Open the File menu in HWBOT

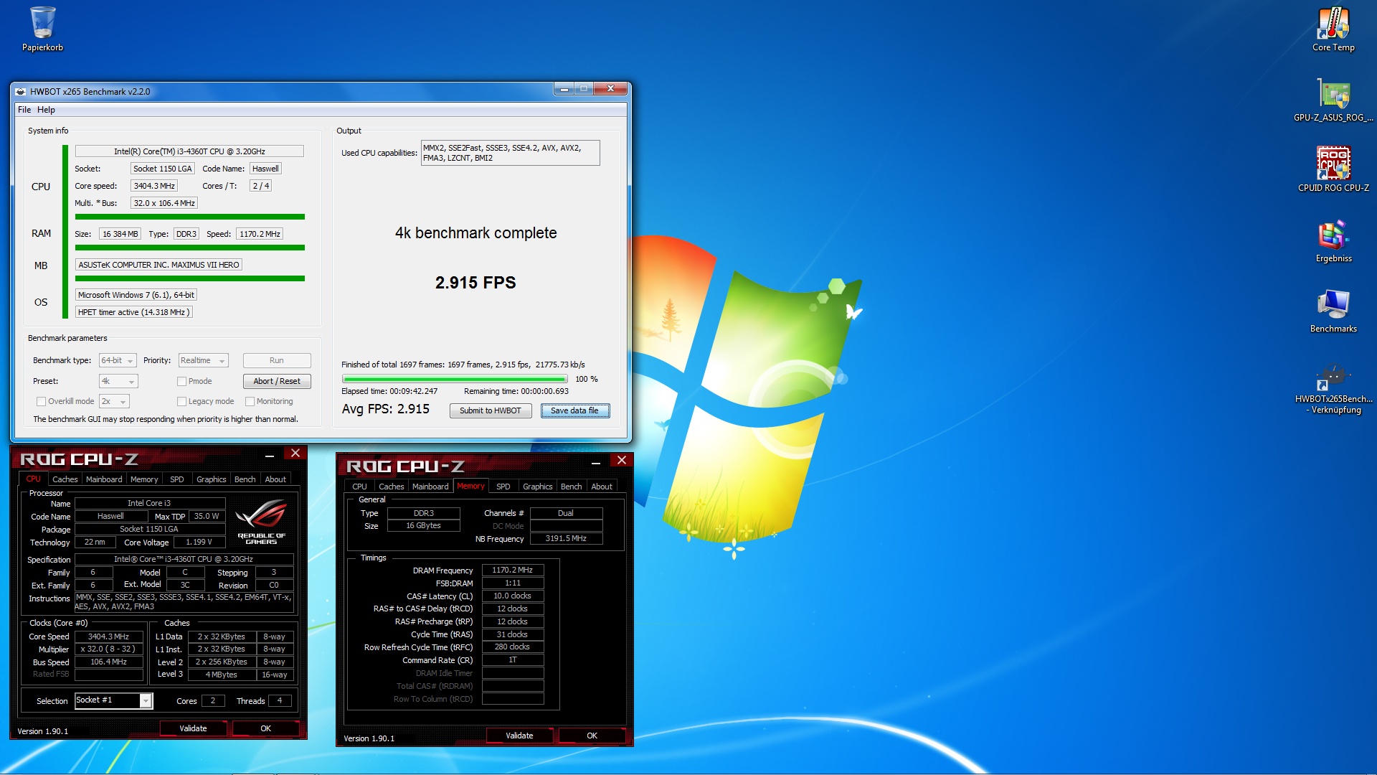pos(24,110)
